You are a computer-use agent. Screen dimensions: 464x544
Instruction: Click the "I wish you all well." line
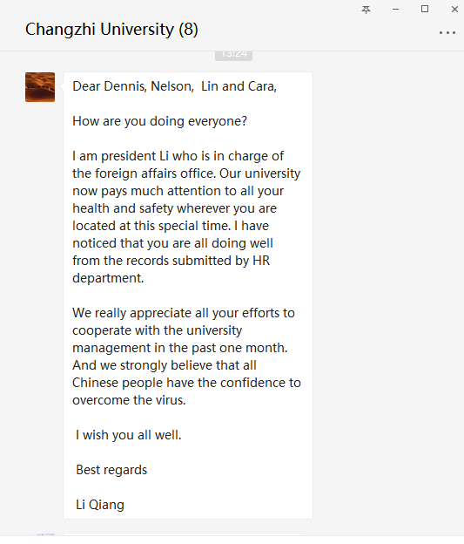[x=129, y=435]
